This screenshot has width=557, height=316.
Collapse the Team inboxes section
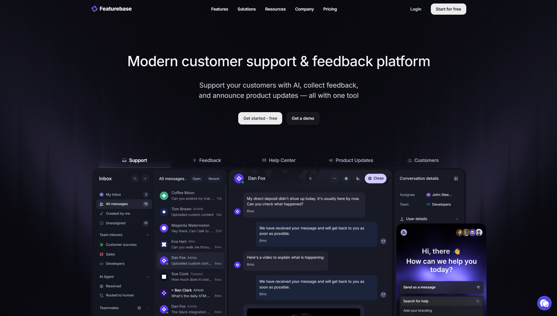[x=148, y=235]
